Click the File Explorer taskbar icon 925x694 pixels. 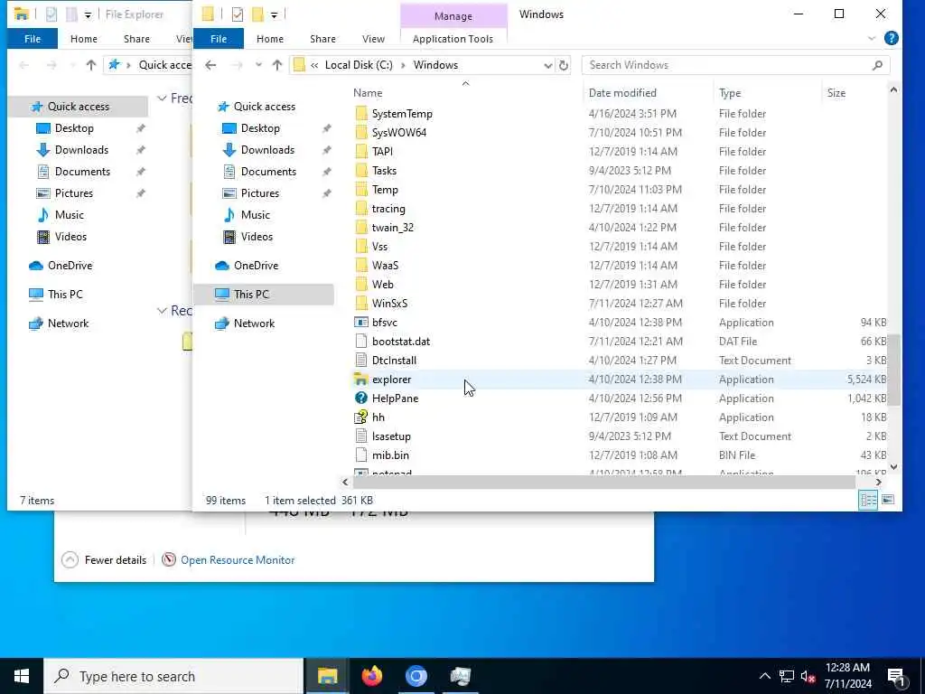coord(327,676)
